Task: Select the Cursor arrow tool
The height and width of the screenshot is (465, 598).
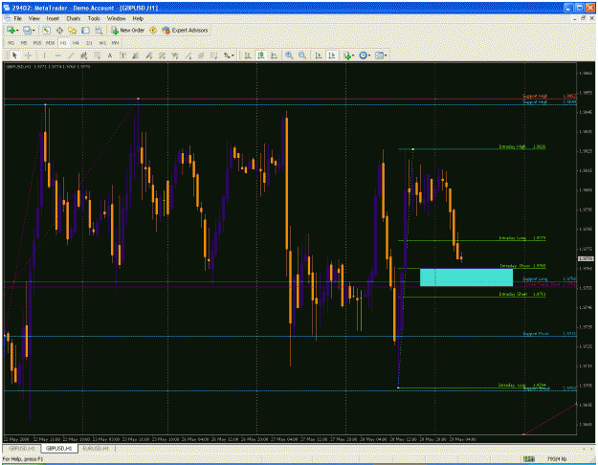Action: (15, 55)
